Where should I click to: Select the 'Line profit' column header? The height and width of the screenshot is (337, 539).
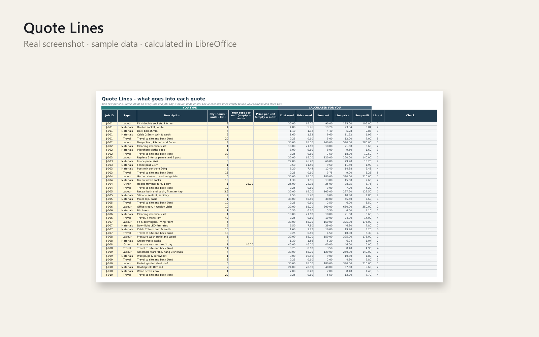click(x=362, y=116)
